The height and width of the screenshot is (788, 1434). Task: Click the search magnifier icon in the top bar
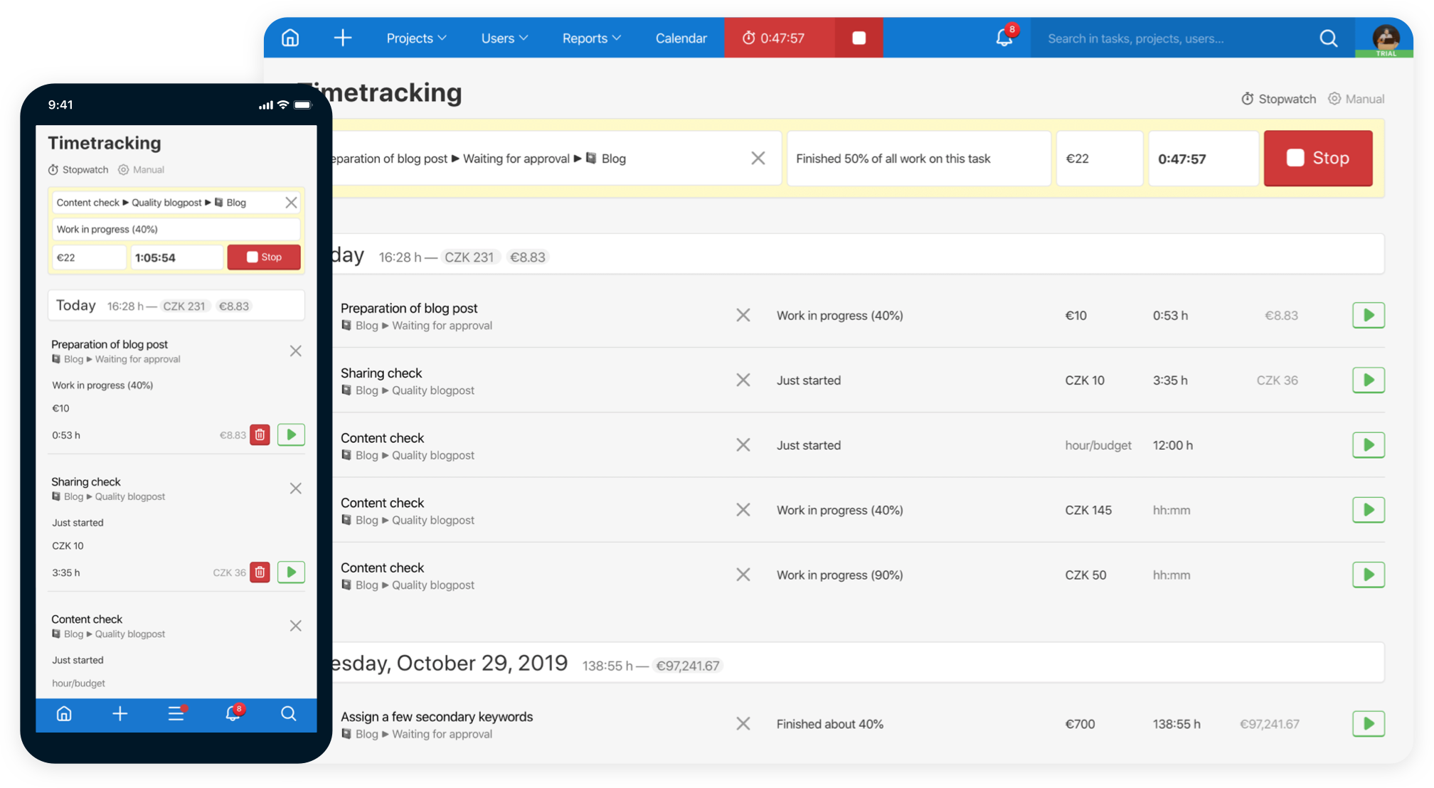click(1329, 38)
